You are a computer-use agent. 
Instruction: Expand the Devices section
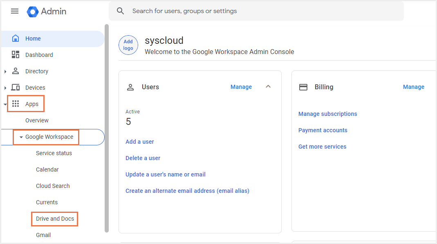(5, 87)
